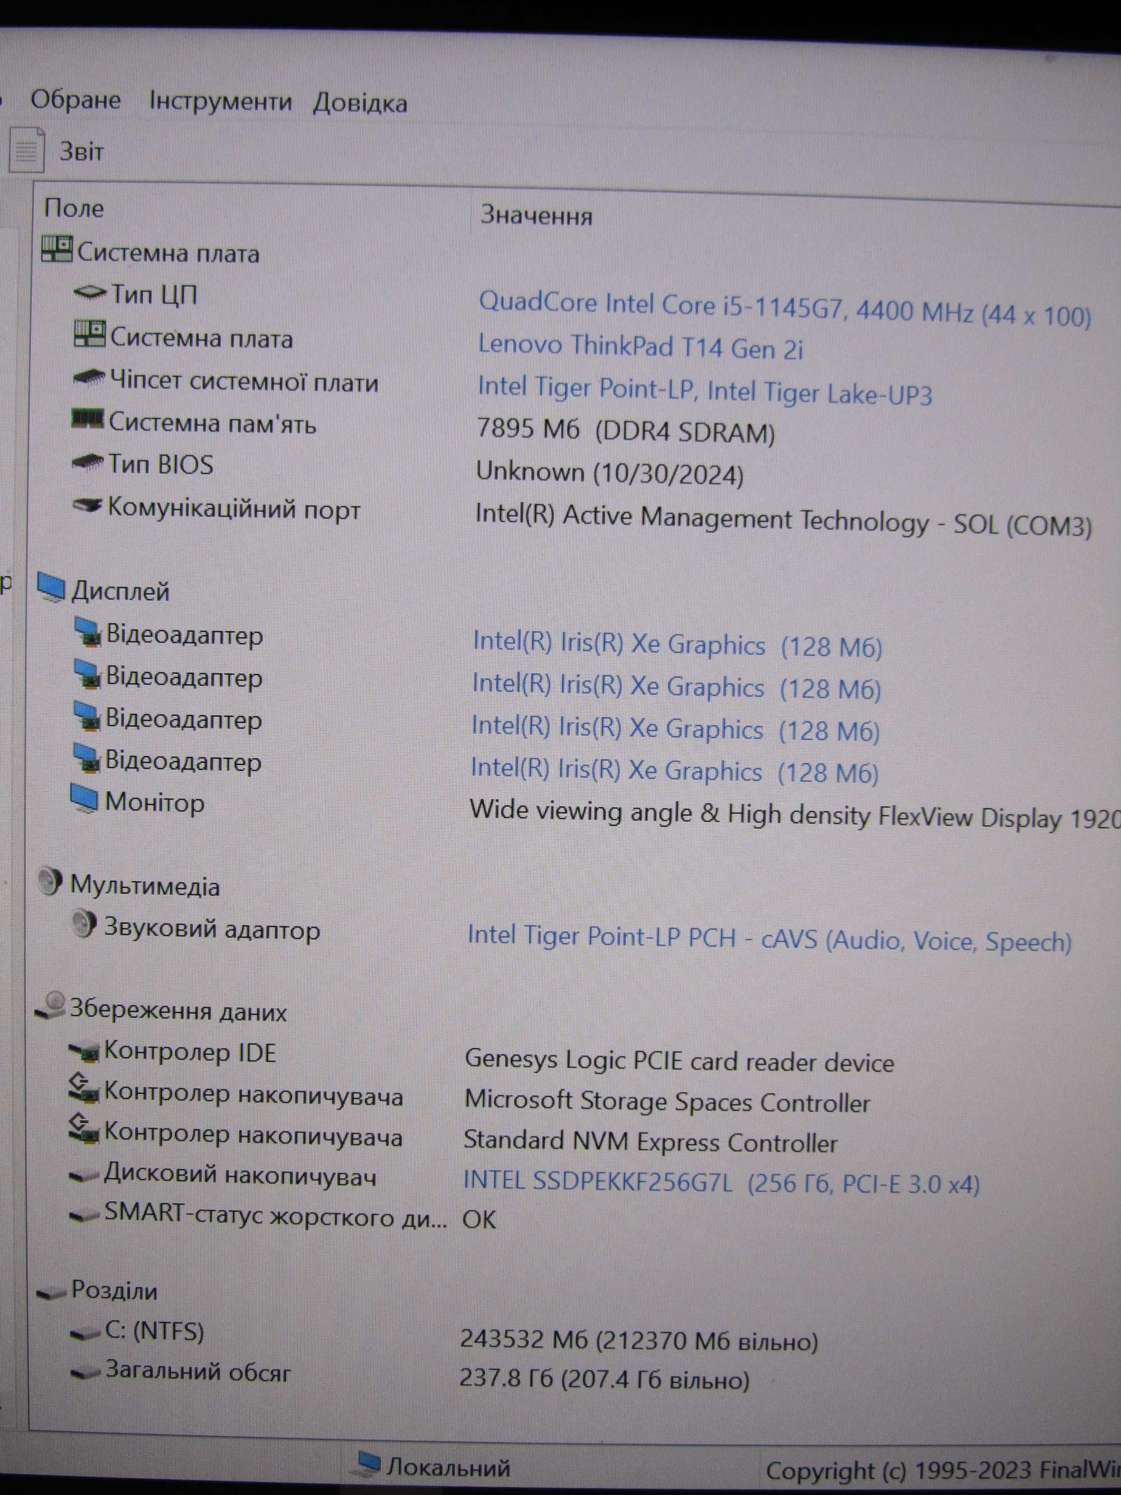Click the Значення column header
This screenshot has height=1495, width=1121.
pos(536,216)
